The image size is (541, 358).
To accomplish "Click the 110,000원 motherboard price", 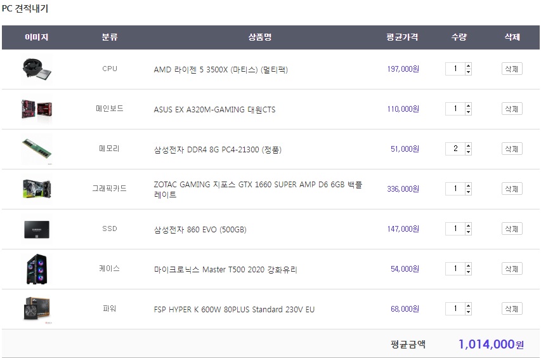I will [403, 109].
